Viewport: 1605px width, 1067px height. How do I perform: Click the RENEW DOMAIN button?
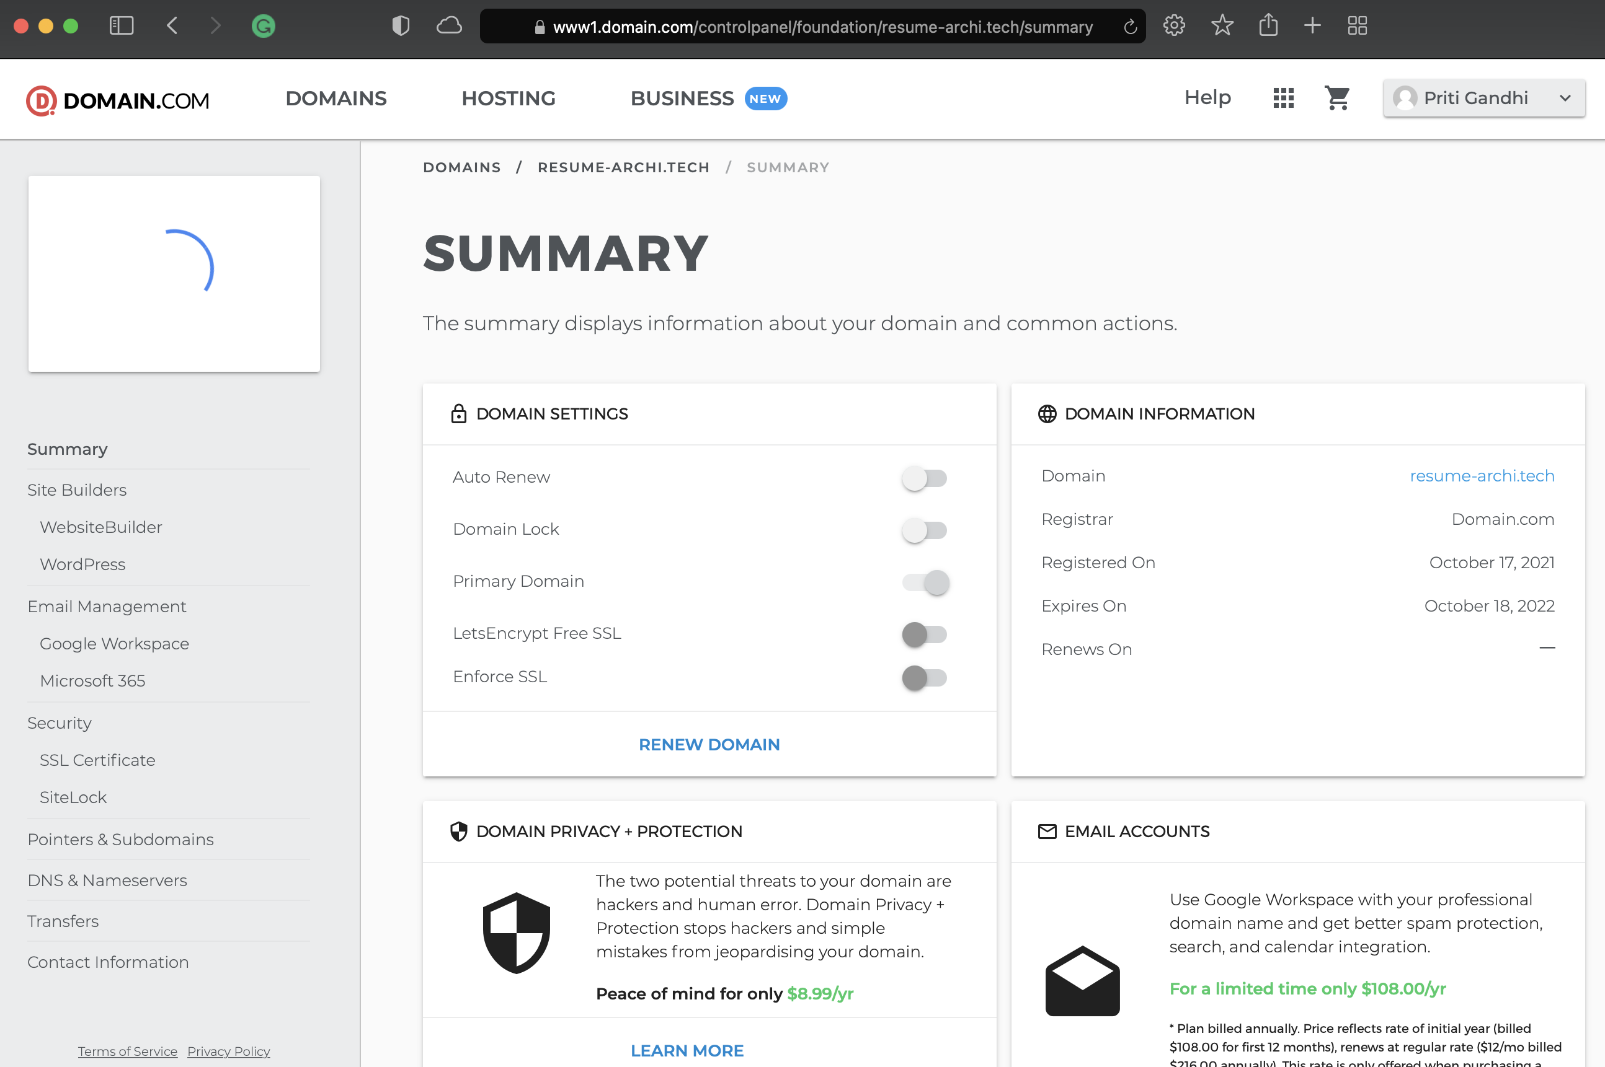click(x=709, y=744)
